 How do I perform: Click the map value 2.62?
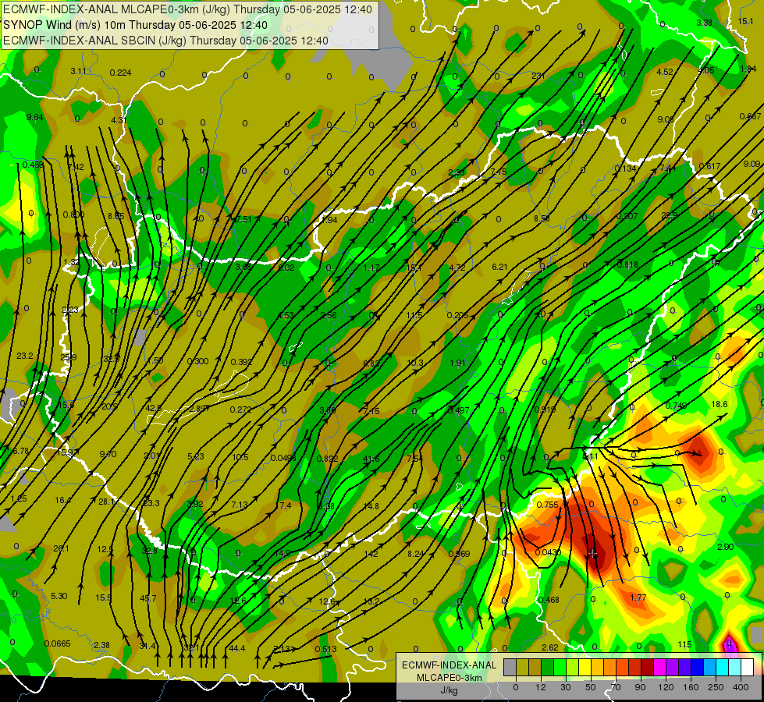(550, 647)
